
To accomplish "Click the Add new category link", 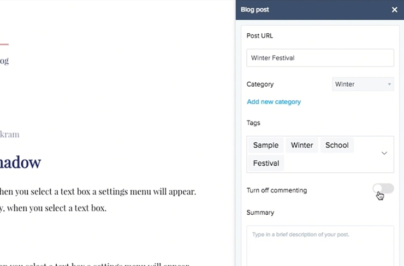I will tap(274, 102).
